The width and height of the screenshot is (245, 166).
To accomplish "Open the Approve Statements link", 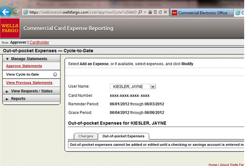I will coord(24,66).
